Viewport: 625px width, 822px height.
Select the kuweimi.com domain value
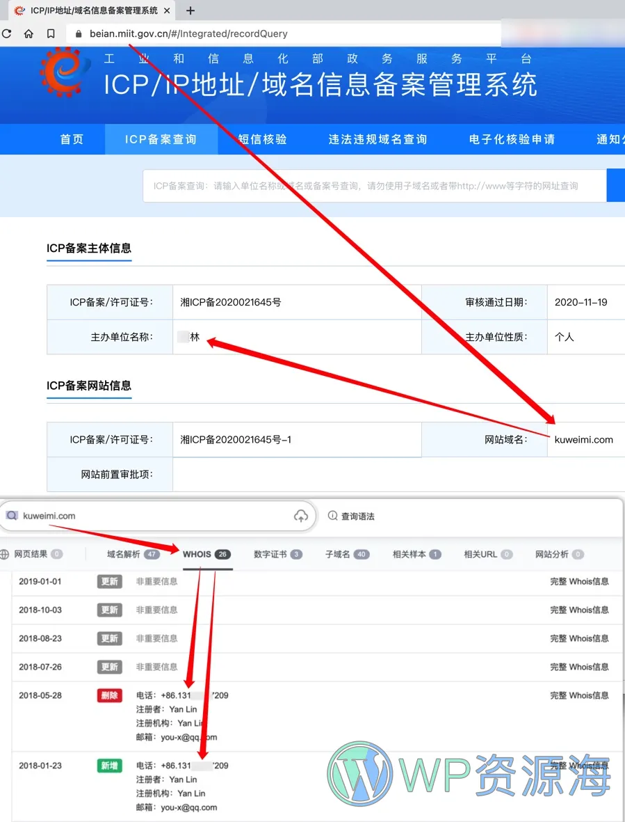point(584,440)
